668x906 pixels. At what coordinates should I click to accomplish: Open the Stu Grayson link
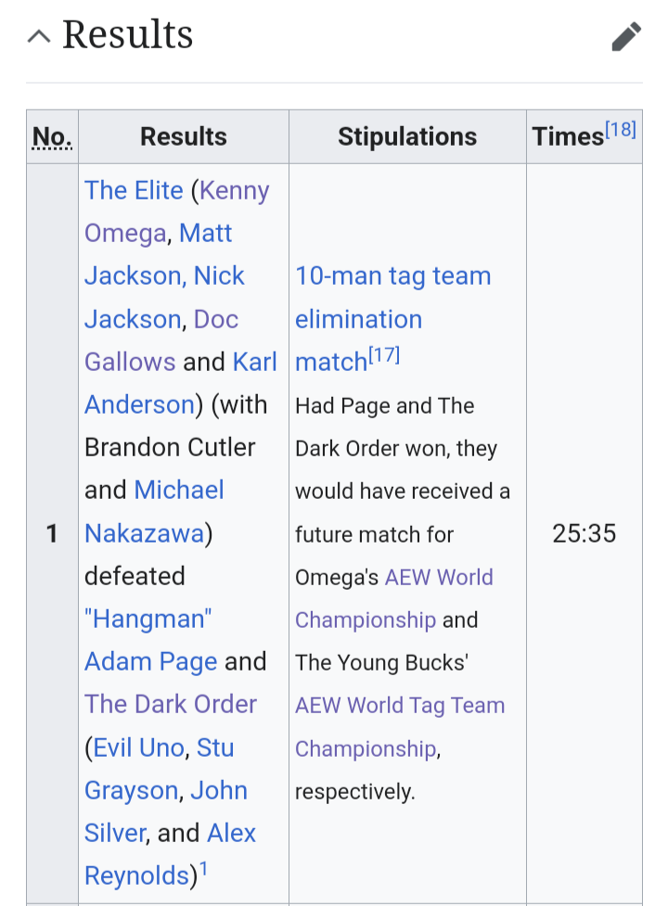[x=215, y=747]
